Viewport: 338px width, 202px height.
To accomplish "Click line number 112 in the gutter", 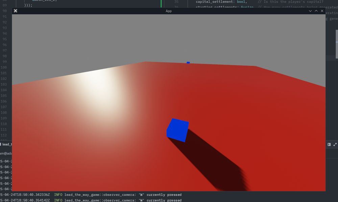I will coord(4,135).
